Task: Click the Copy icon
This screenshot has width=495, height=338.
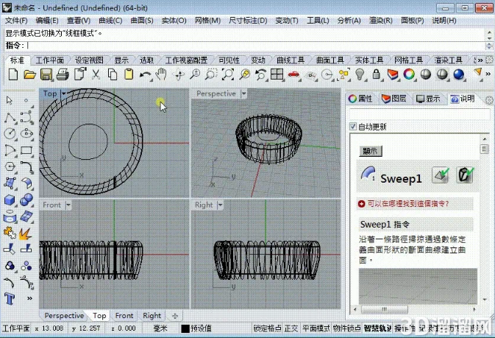Action: click(113, 74)
